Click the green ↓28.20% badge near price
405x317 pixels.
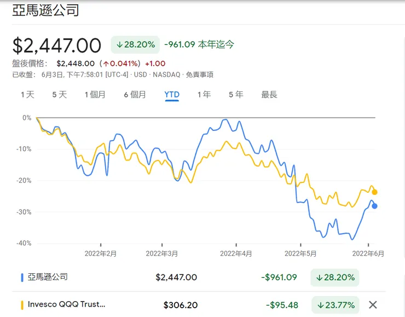click(135, 45)
